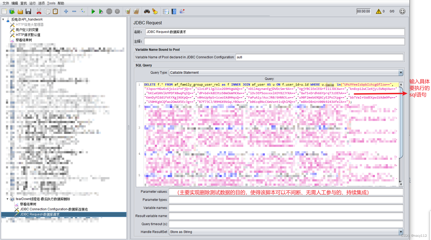The height and width of the screenshot is (240, 431).
Task: Click the Cut scissors icon
Action: pyautogui.click(x=39, y=11)
